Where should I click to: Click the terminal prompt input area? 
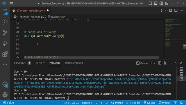pyautogui.click(x=68, y=98)
